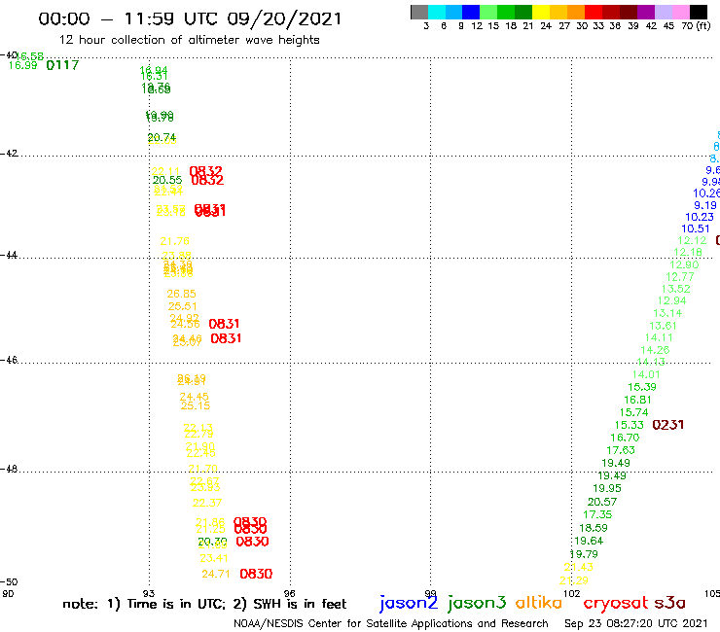Click the wave height value 13.52

click(x=676, y=289)
